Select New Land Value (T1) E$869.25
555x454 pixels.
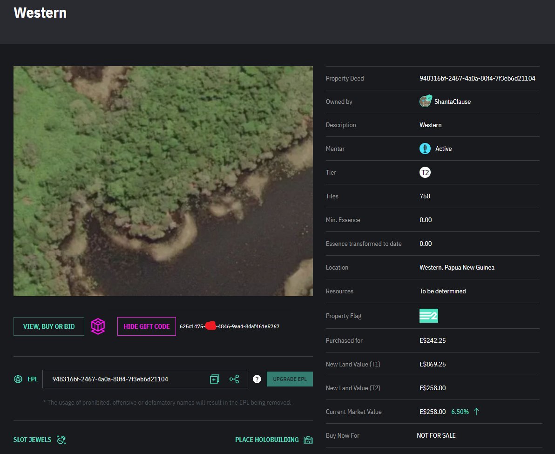pyautogui.click(x=433, y=364)
